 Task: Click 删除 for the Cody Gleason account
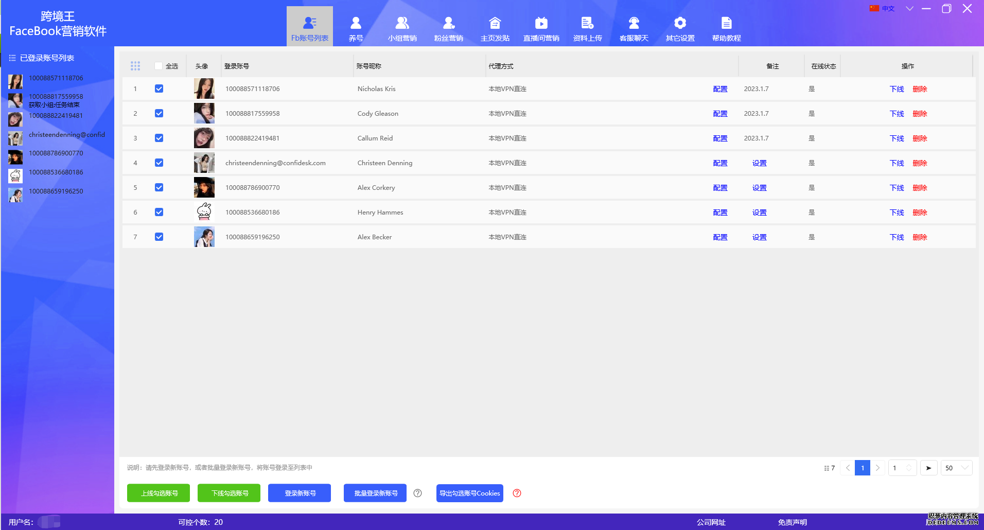coord(920,114)
